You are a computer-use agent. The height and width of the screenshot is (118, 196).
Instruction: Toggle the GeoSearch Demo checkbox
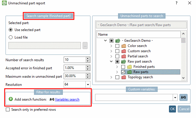point(111,41)
